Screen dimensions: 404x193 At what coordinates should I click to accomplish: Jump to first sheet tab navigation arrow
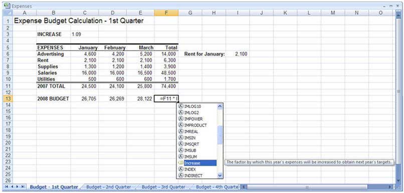[7, 187]
